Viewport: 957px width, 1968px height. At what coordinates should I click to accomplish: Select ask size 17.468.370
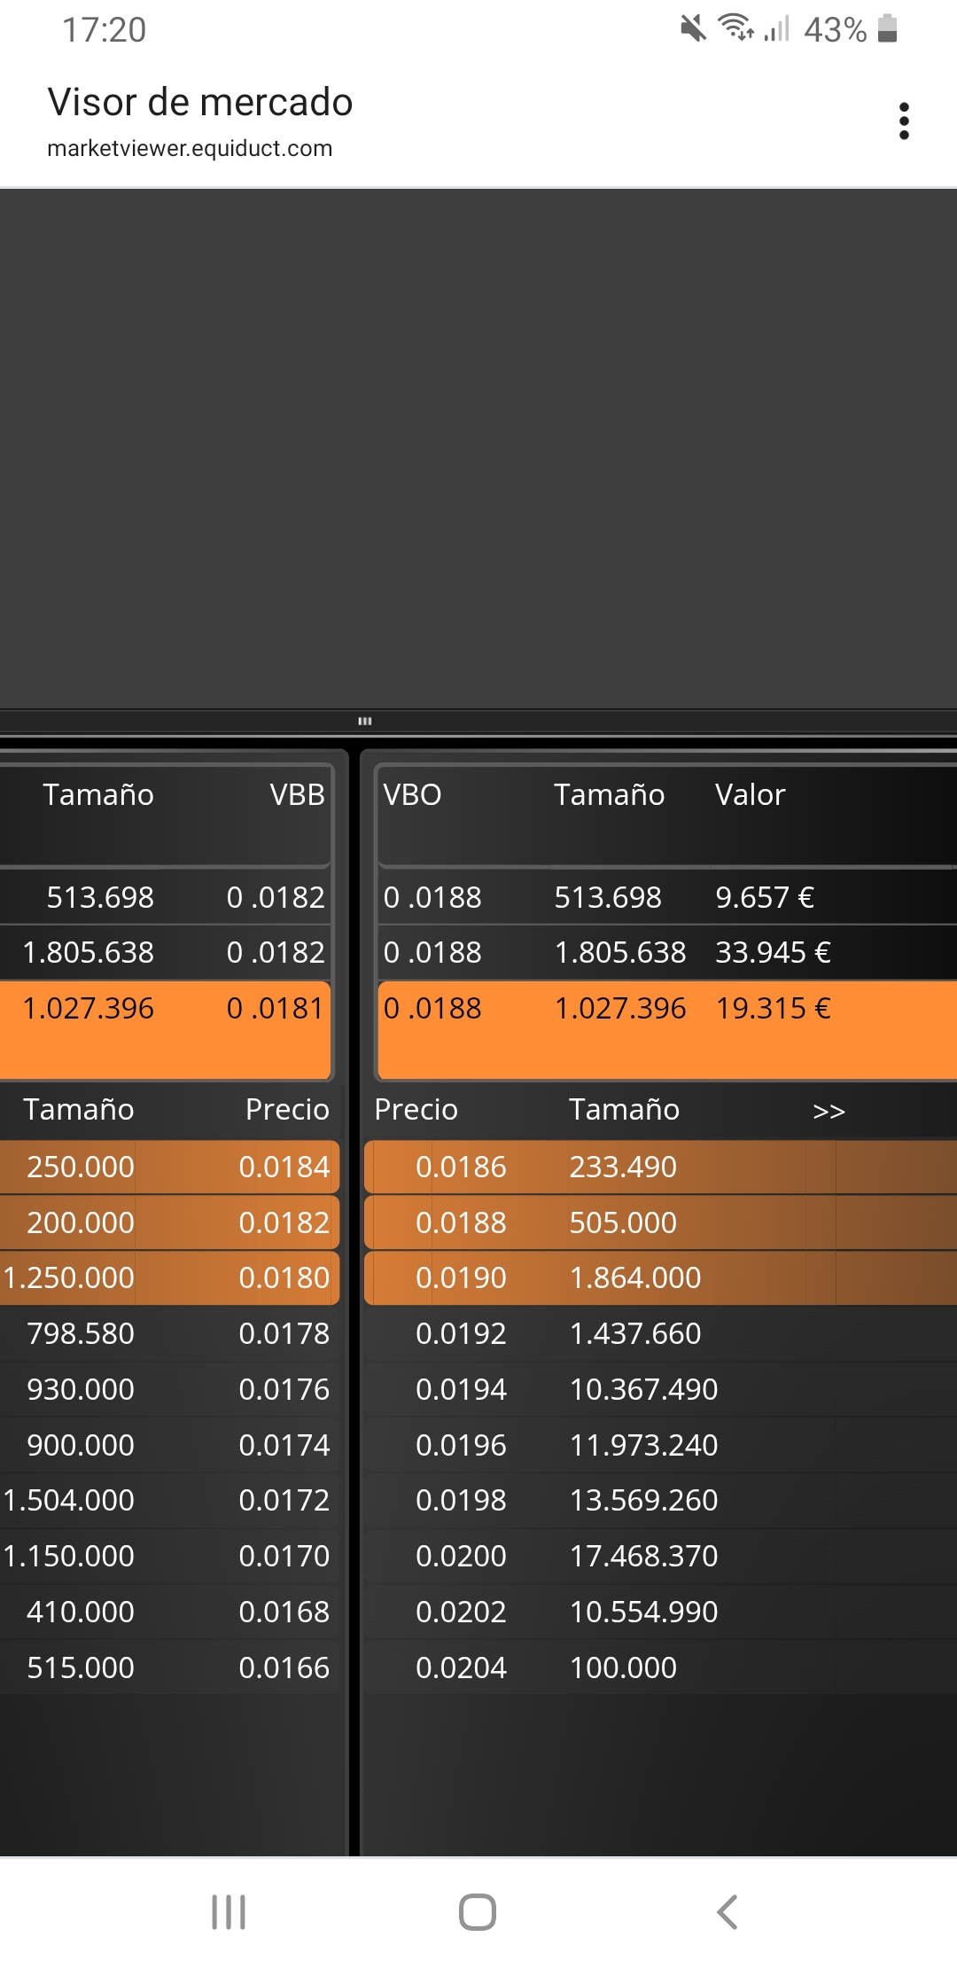tap(643, 1556)
